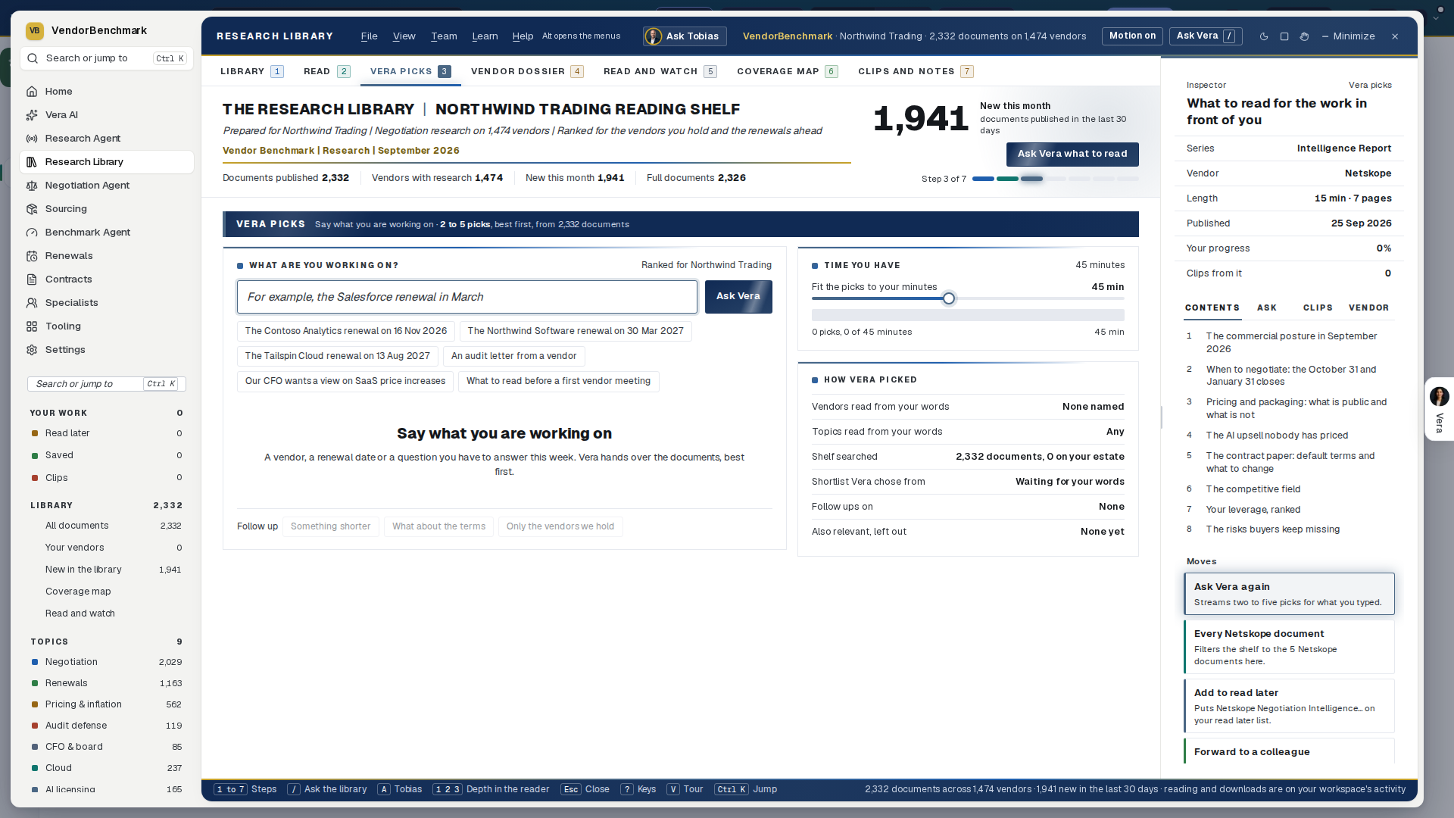This screenshot has width=1454, height=818.
Task: Switch to the Vendor Dossier tab
Action: click(x=527, y=71)
